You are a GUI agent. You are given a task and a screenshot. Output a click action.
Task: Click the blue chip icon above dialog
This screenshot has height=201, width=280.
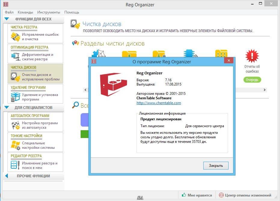[190, 53]
